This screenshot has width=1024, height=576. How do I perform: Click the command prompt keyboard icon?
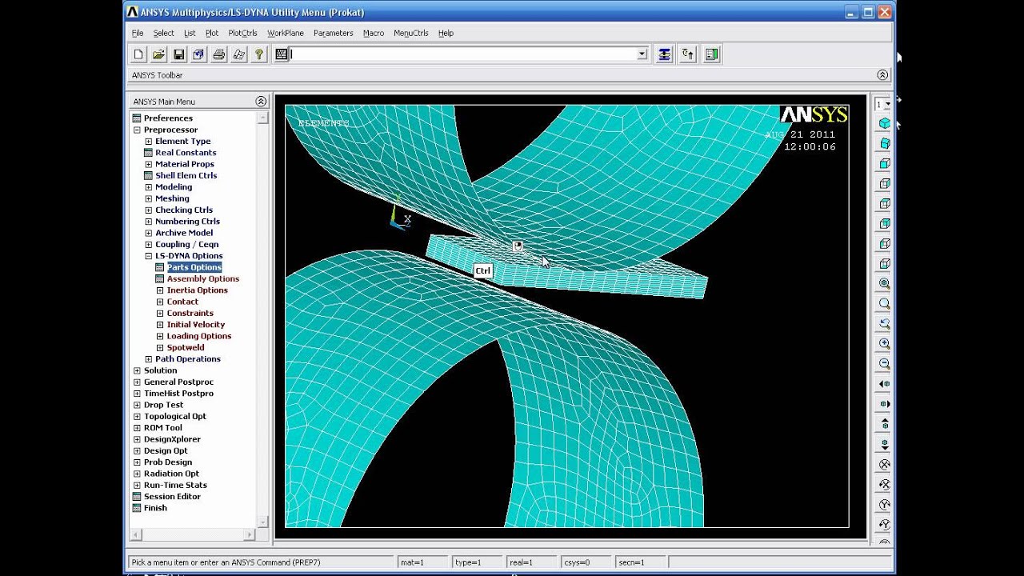click(x=281, y=54)
